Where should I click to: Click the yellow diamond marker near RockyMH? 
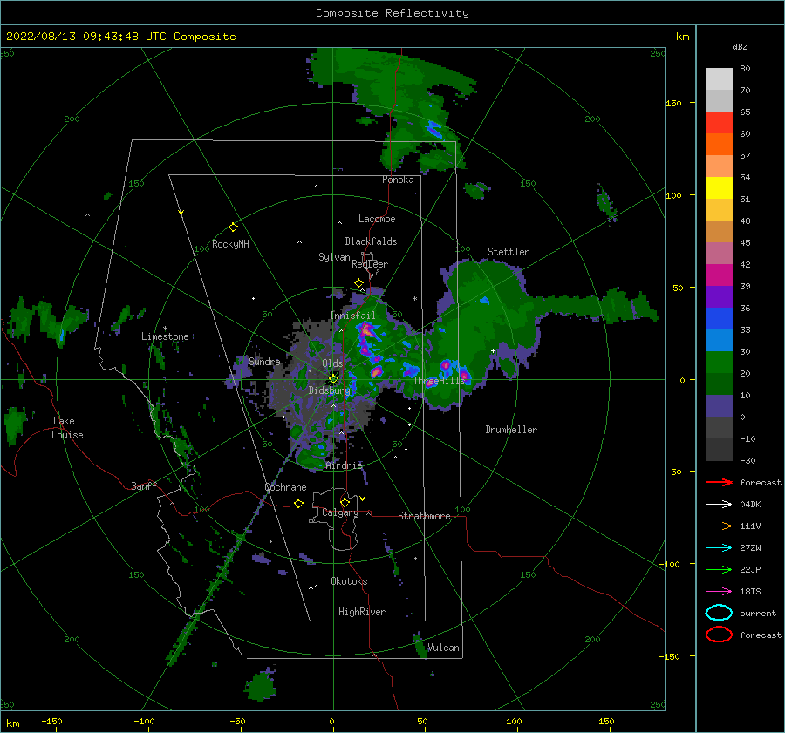pyautogui.click(x=233, y=227)
